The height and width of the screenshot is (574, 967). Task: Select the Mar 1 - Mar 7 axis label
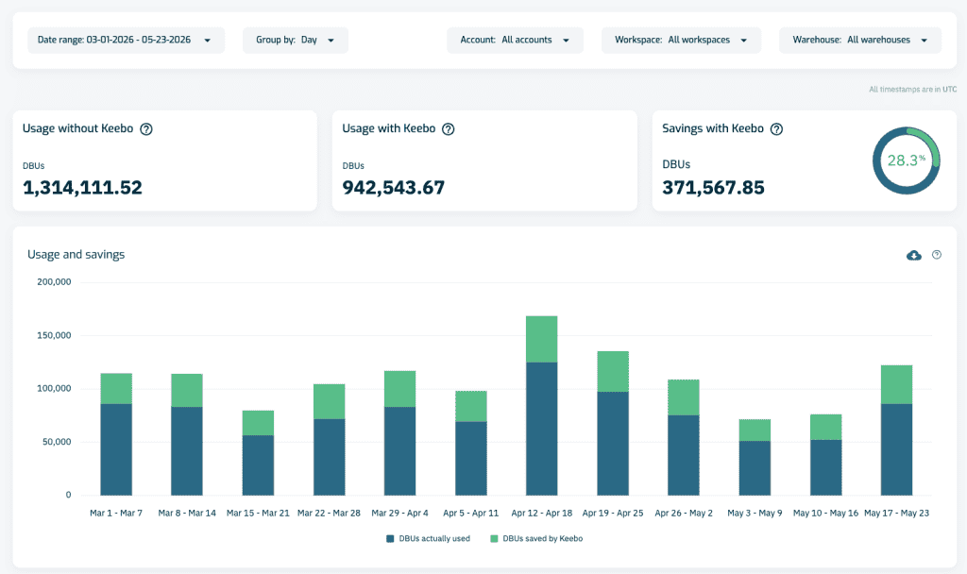click(x=116, y=513)
